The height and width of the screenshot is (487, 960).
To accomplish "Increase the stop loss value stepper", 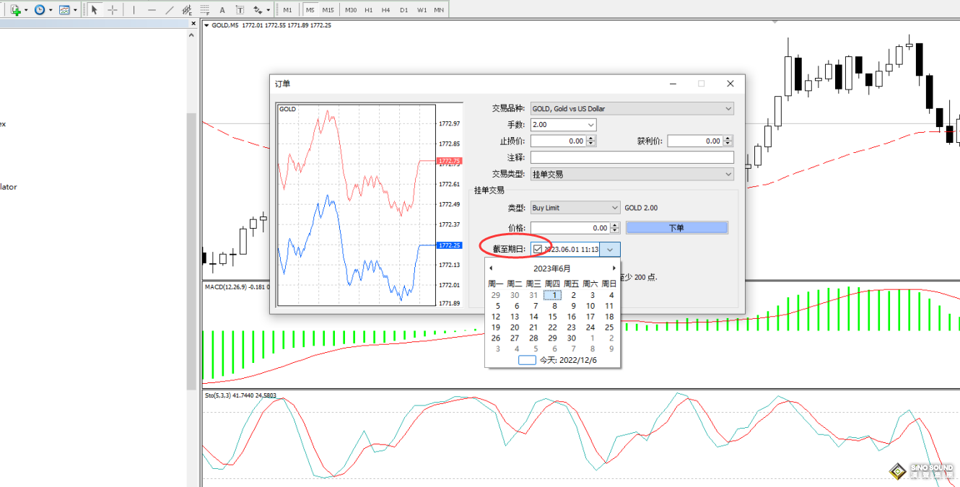I will (591, 139).
